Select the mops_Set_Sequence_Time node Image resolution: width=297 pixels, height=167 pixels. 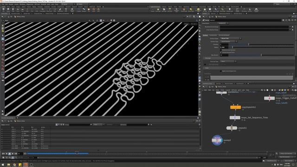coord(235,117)
